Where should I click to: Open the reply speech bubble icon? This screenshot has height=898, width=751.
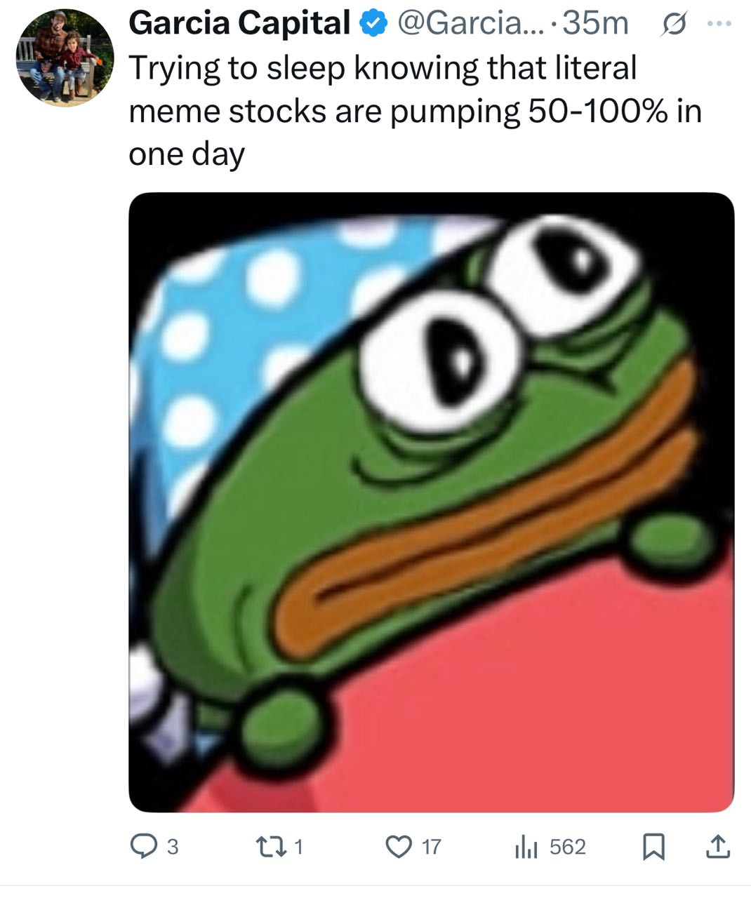click(x=145, y=847)
